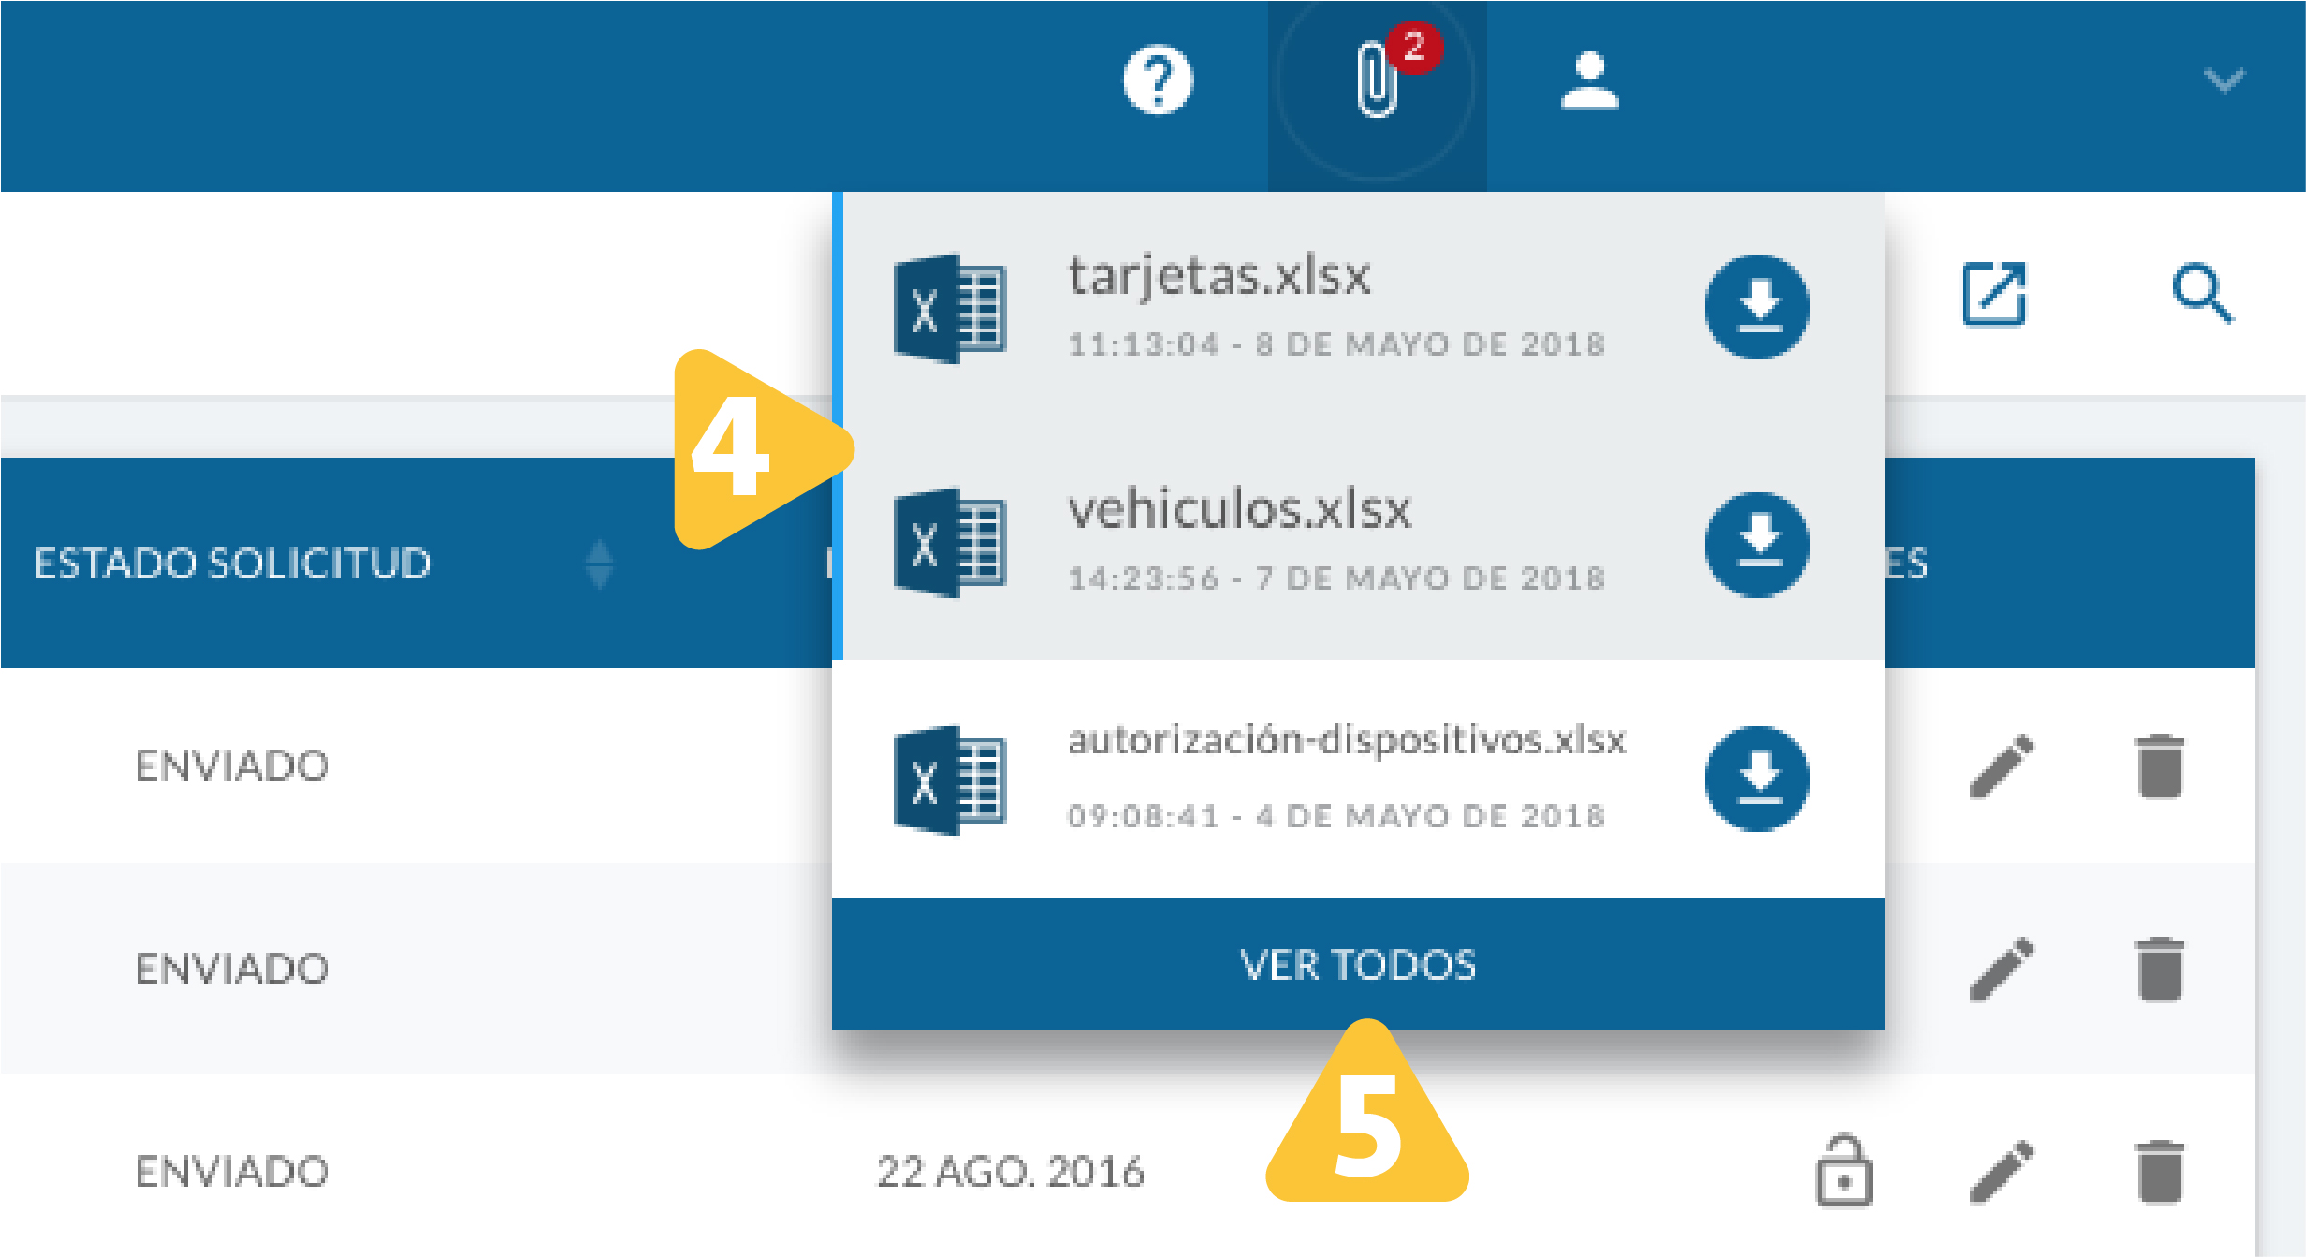The width and height of the screenshot is (2306, 1257).
Task: Expand the top bar chevron dropdown
Action: (2224, 80)
